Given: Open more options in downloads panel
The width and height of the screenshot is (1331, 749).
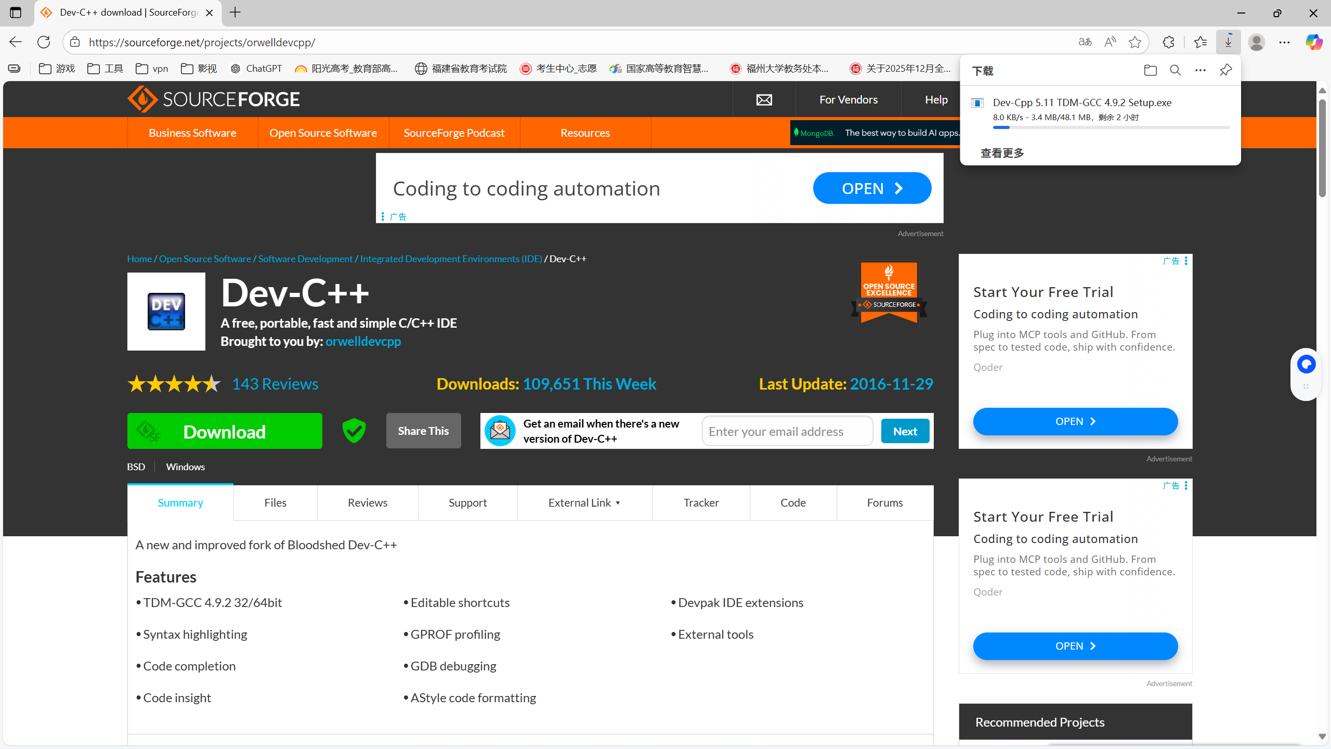Looking at the screenshot, I should 1200,70.
